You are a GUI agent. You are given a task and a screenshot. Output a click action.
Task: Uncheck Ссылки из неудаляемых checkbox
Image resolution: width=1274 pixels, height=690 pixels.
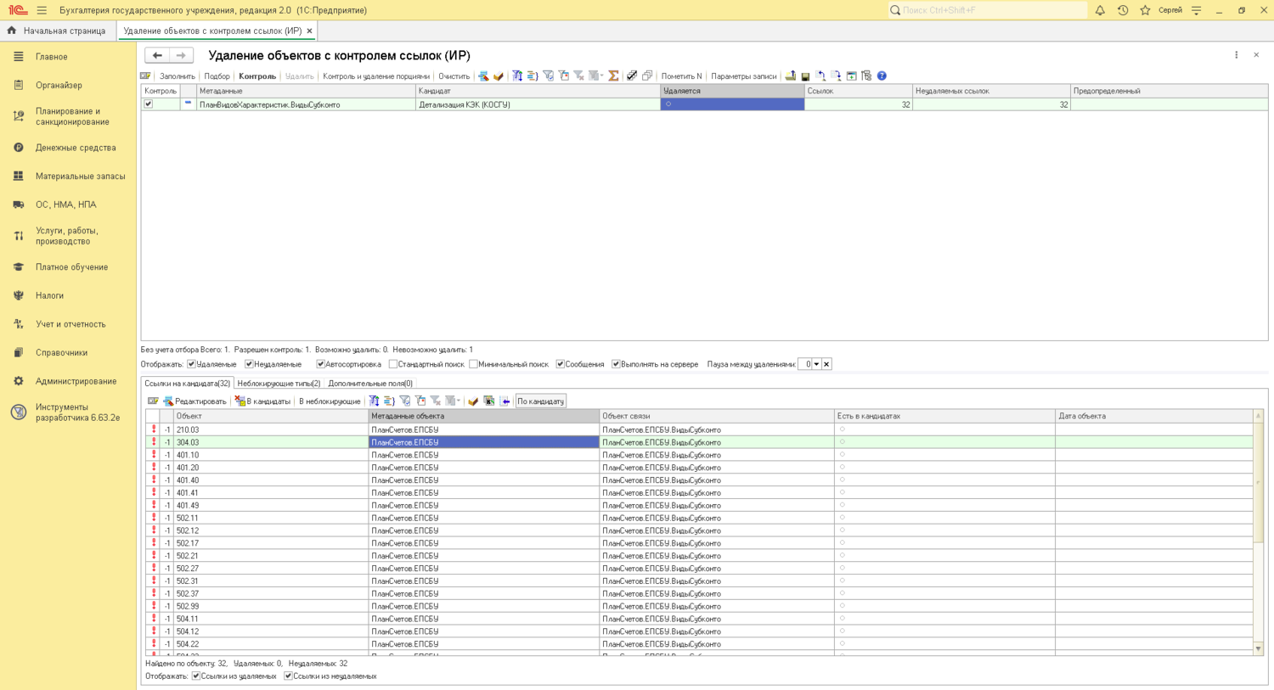click(289, 676)
